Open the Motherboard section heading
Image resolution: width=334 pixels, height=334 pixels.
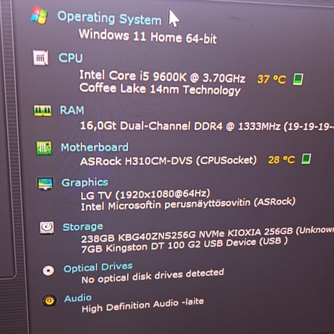(x=95, y=148)
